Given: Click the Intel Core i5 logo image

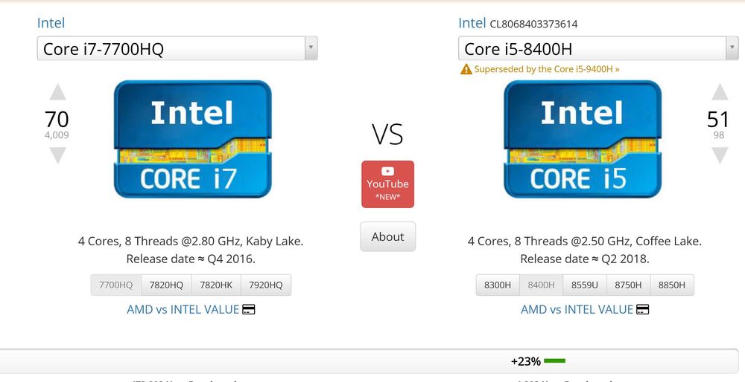Looking at the screenshot, I should [582, 139].
